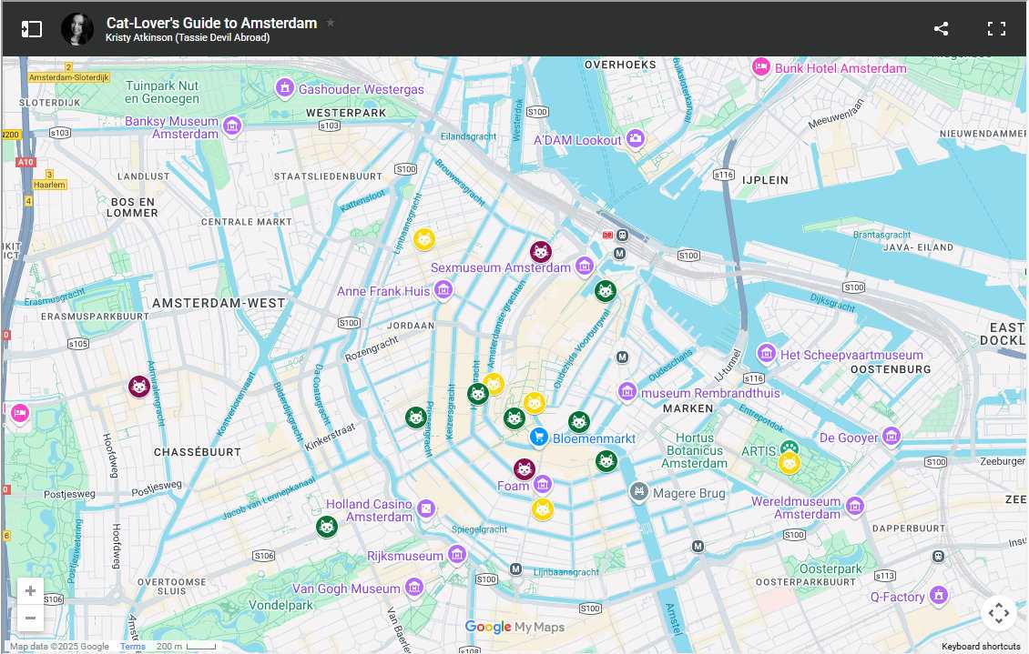Select the Holland Casino dice icon
The image size is (1029, 654).
point(426,508)
